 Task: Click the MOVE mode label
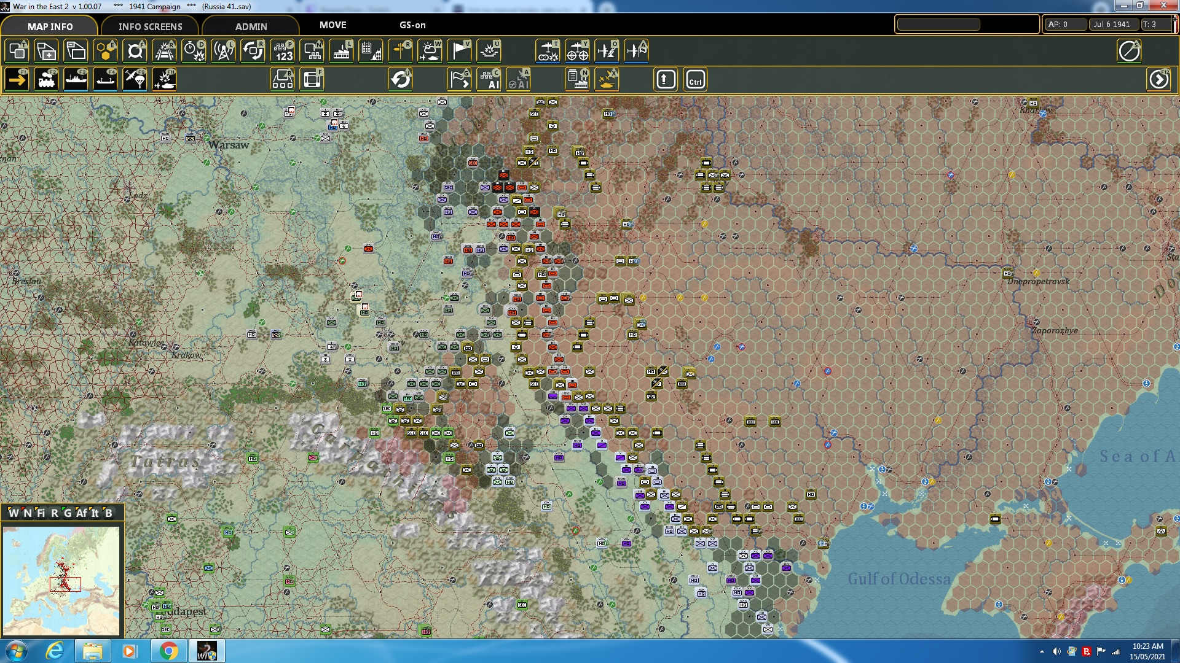point(333,25)
